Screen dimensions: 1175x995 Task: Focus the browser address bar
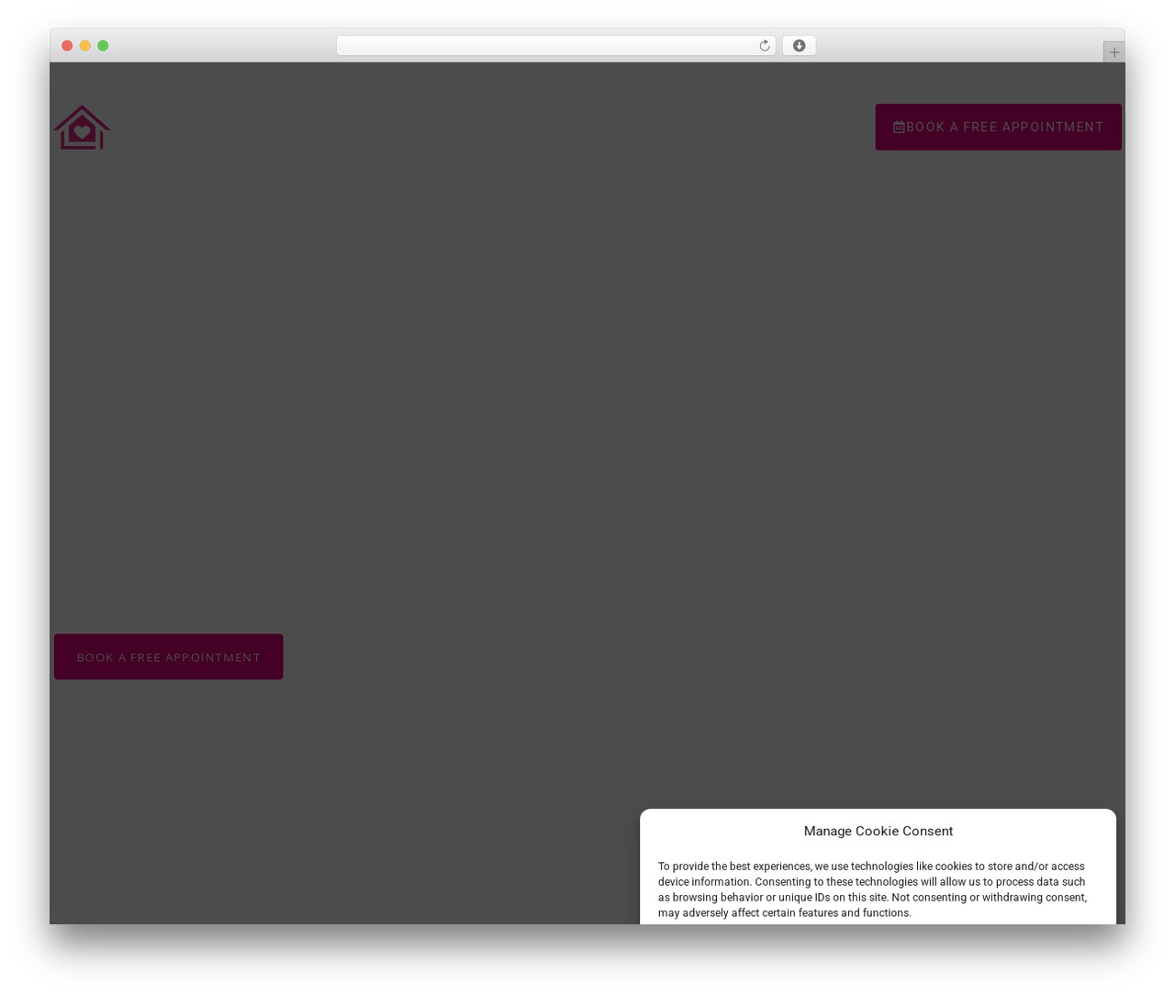pyautogui.click(x=555, y=46)
